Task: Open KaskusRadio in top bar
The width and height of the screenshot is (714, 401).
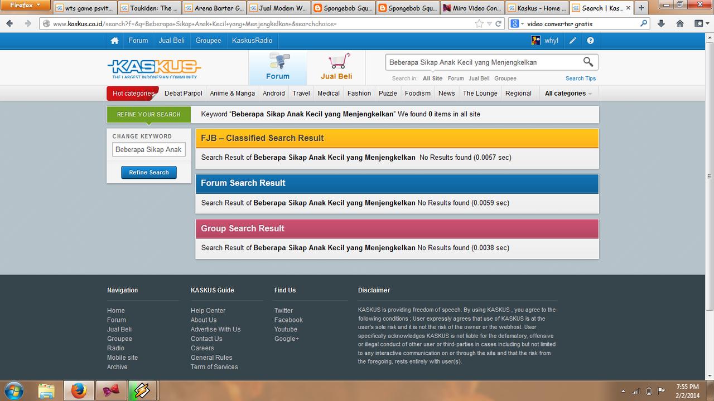Action: (x=252, y=41)
